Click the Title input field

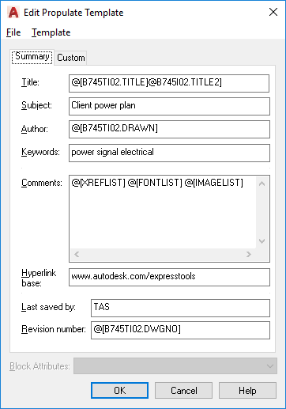(169, 83)
